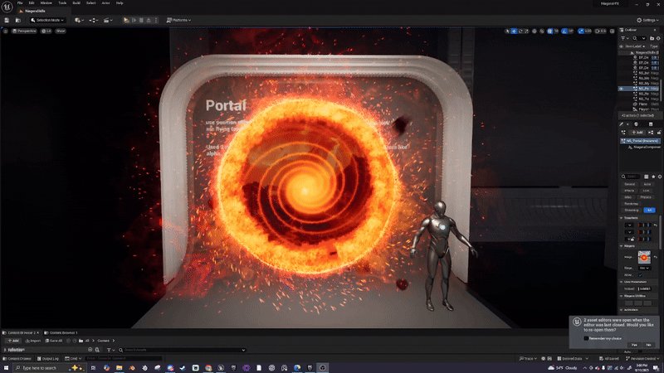
Task: Click the Add component button in Details
Action: (x=637, y=133)
